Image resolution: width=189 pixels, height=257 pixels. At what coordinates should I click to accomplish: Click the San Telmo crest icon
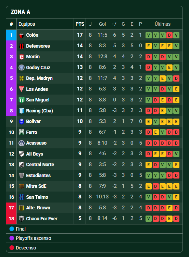click(x=22, y=197)
